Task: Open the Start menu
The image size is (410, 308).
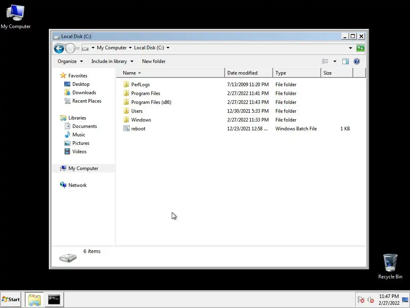Action: 11,299
